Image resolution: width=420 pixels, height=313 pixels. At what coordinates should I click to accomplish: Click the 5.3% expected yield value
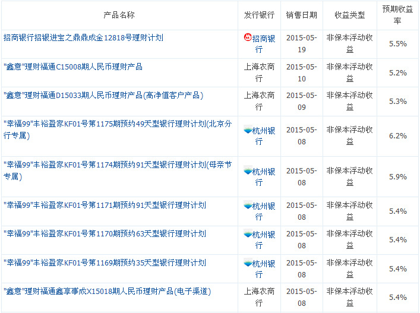point(398,101)
